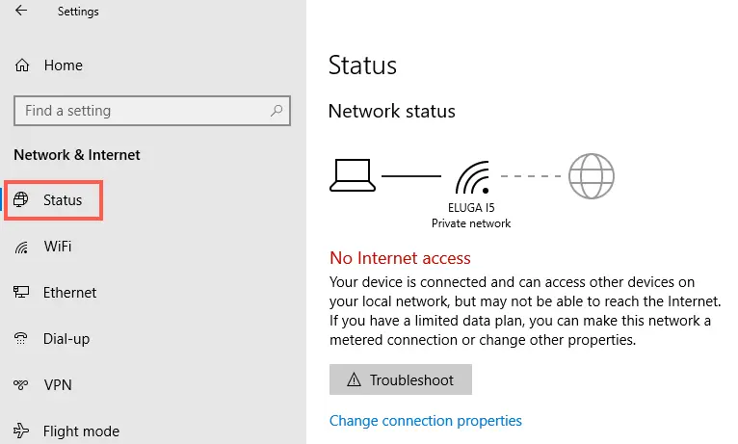Open Change connection properties link
Viewport: 738px width, 444px height.
pyautogui.click(x=425, y=421)
